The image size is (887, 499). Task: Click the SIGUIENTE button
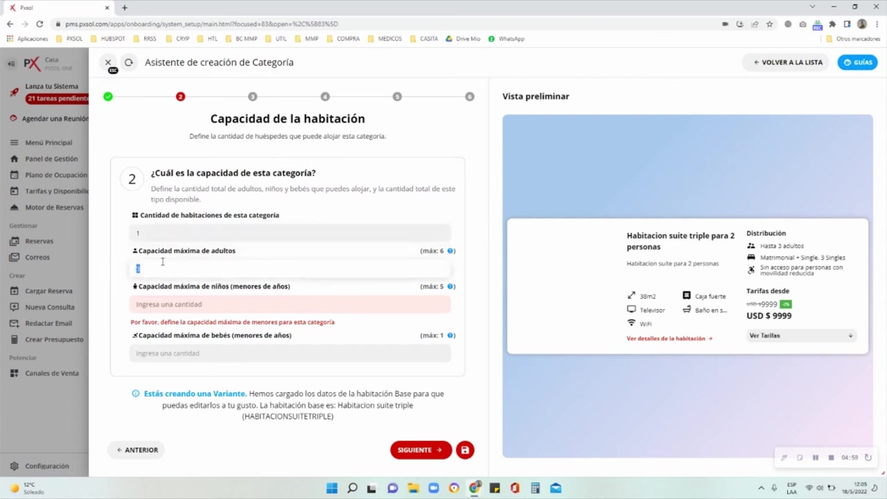[420, 450]
